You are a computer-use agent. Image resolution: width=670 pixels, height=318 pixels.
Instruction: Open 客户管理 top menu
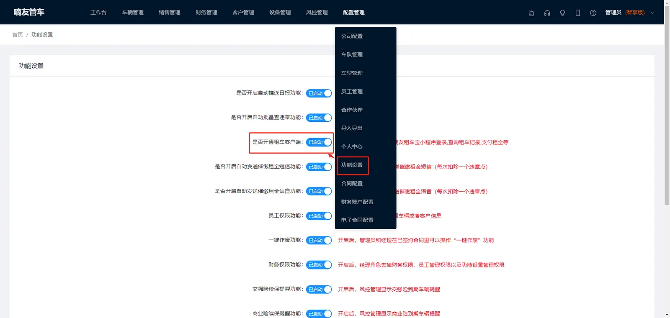coord(243,13)
